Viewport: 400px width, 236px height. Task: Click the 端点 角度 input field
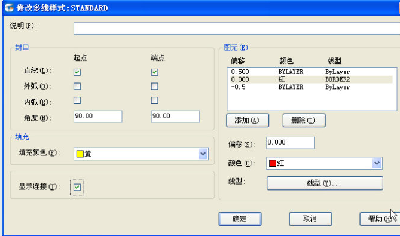point(175,117)
